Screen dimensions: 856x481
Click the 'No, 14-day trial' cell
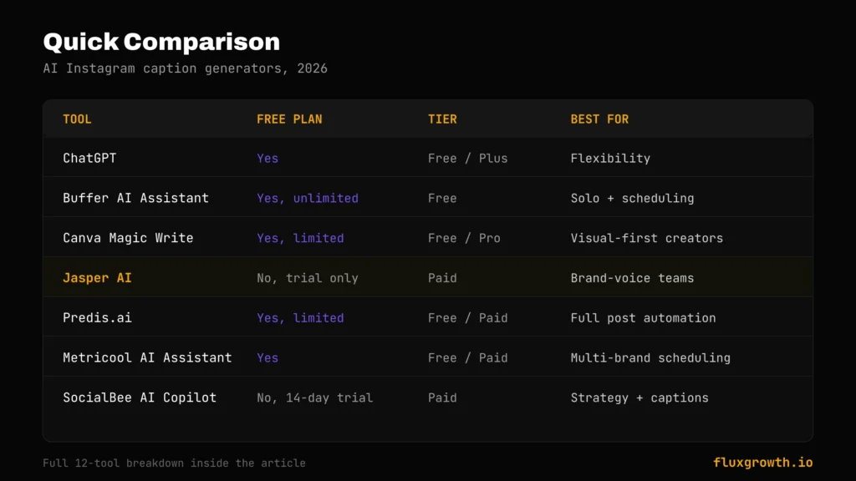pyautogui.click(x=315, y=397)
